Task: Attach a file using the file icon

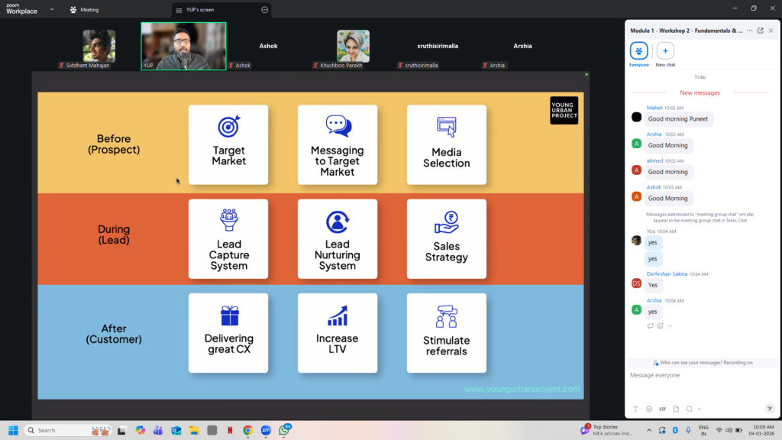Action: (x=676, y=409)
